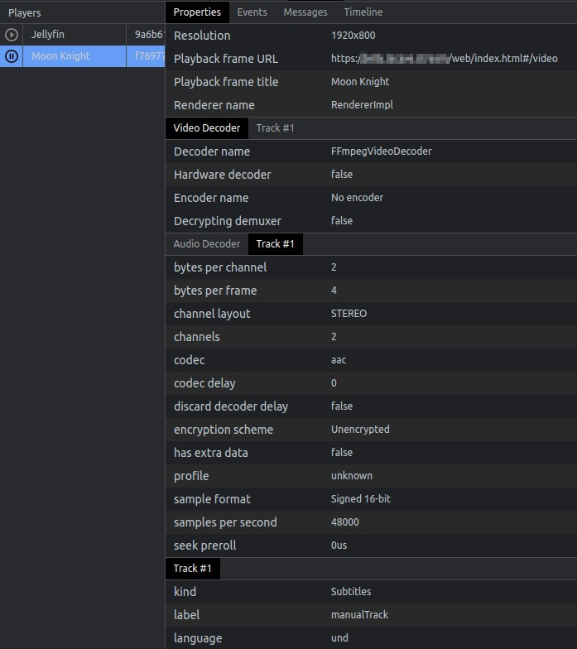Select Track #1 next to Audio Decoder
Screen dimensions: 577x649
[275, 243]
